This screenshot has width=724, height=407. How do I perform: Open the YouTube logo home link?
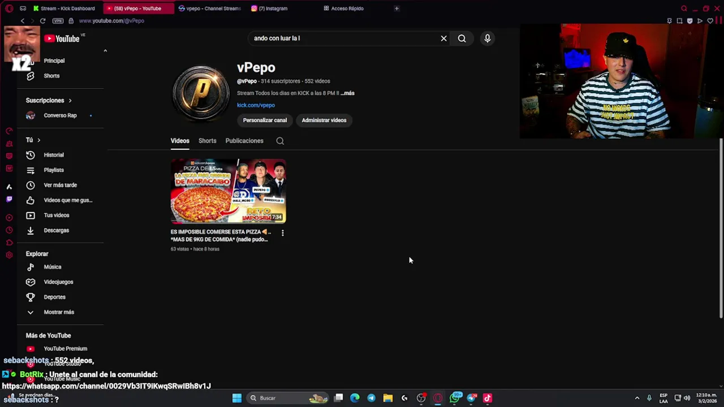tap(63, 38)
